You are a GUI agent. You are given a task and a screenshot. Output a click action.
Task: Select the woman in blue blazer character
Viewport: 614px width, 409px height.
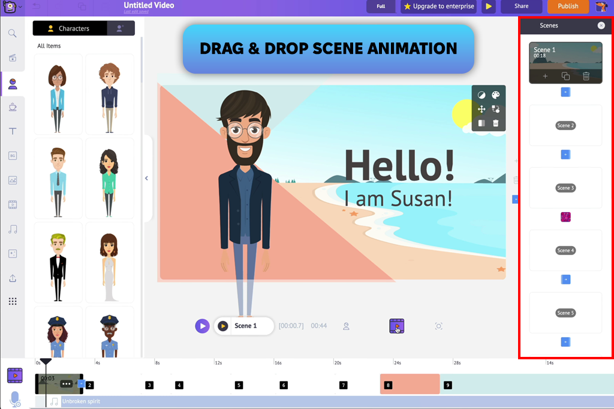click(58, 95)
